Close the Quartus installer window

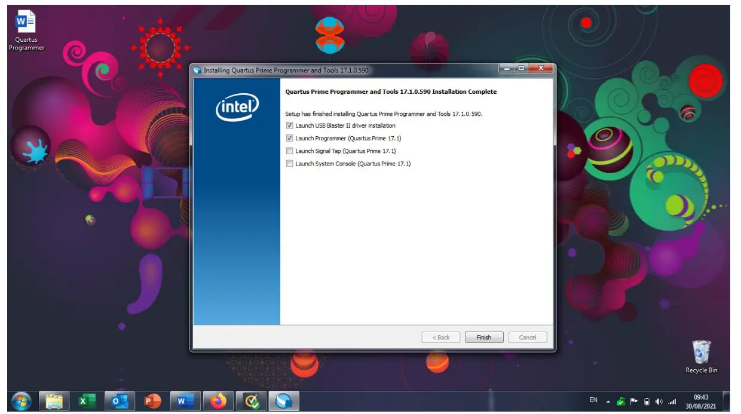pos(541,68)
